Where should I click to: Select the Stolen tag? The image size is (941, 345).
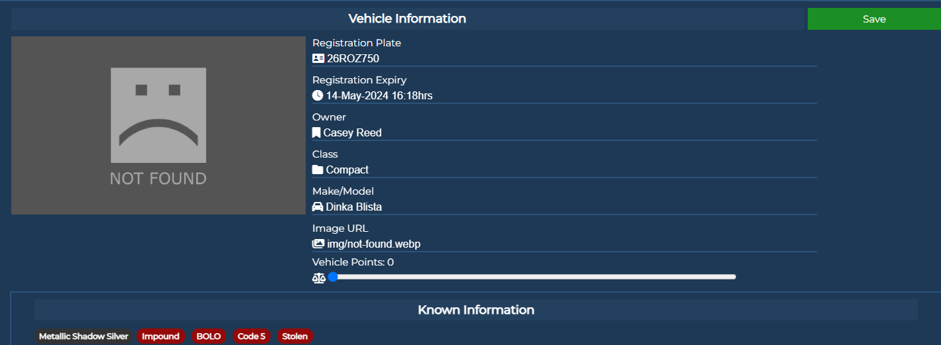[295, 336]
